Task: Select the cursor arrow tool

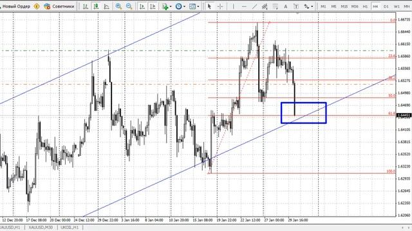Action: tap(209, 6)
